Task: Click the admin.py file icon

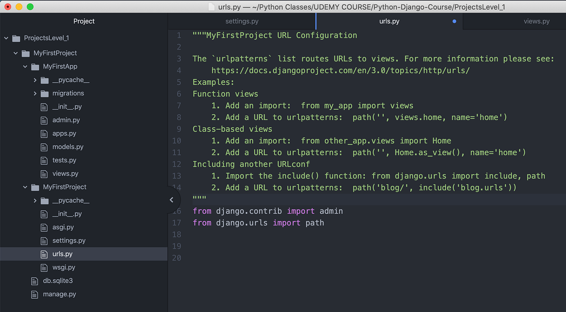Action: [44, 120]
